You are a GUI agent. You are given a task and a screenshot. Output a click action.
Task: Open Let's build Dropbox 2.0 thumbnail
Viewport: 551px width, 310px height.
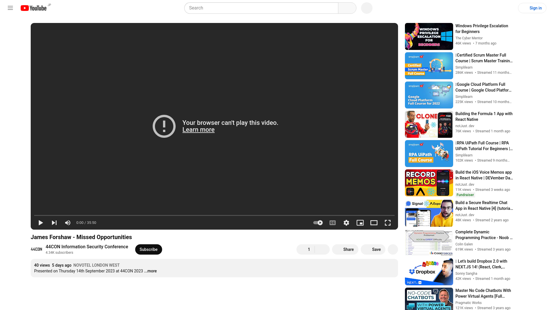(429, 272)
